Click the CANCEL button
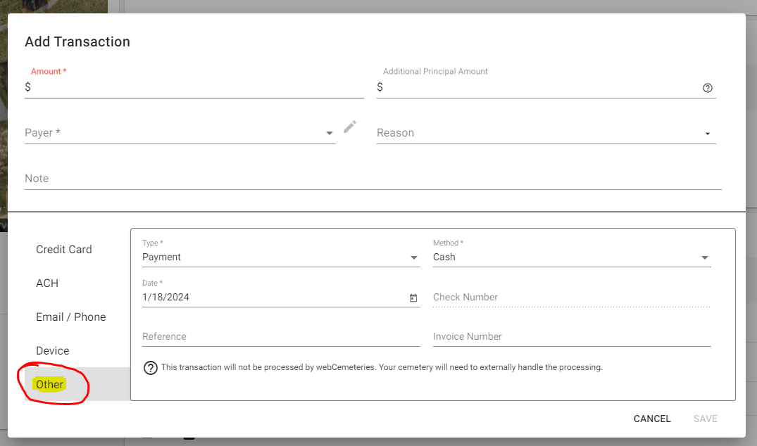 pos(652,419)
